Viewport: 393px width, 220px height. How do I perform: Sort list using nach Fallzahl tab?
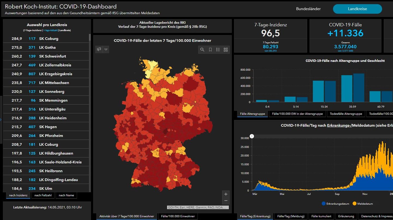pyautogui.click(x=43, y=195)
